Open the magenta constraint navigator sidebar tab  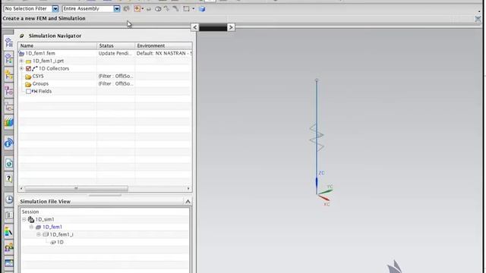tap(8, 91)
